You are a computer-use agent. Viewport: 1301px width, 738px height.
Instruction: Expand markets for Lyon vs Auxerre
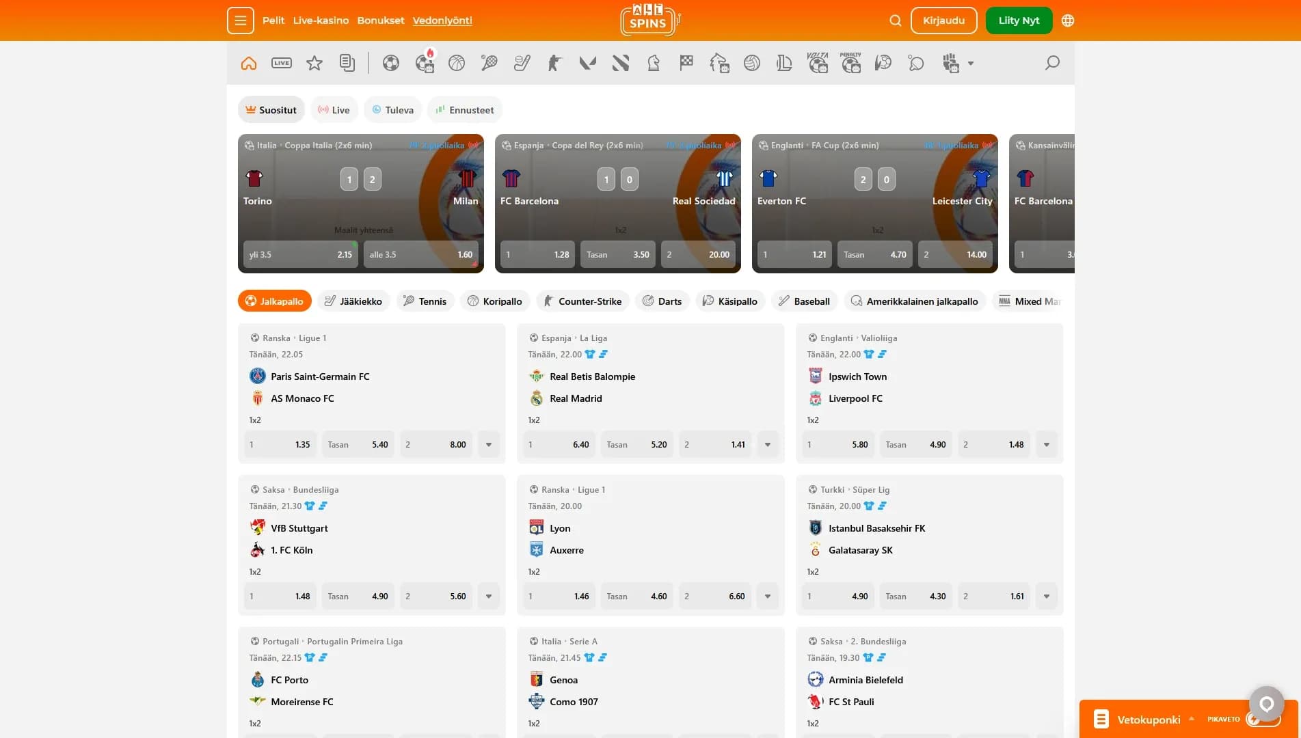tap(768, 597)
